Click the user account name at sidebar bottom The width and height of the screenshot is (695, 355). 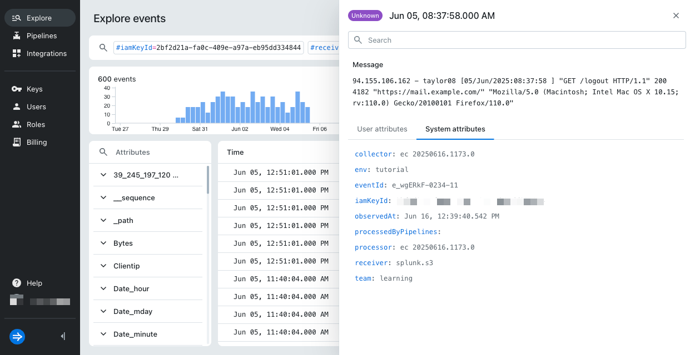pos(50,302)
